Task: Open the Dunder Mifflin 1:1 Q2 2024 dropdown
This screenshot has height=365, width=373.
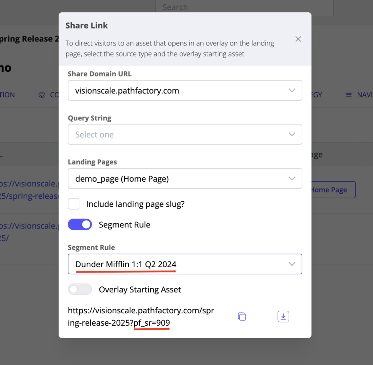Action: (185, 264)
